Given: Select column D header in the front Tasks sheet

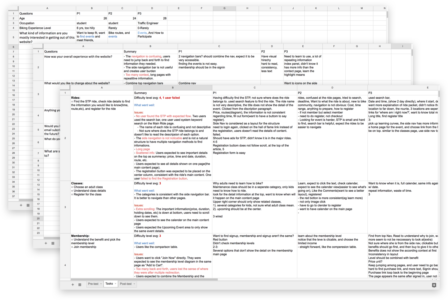Looking at the screenshot, I should click(332, 88).
